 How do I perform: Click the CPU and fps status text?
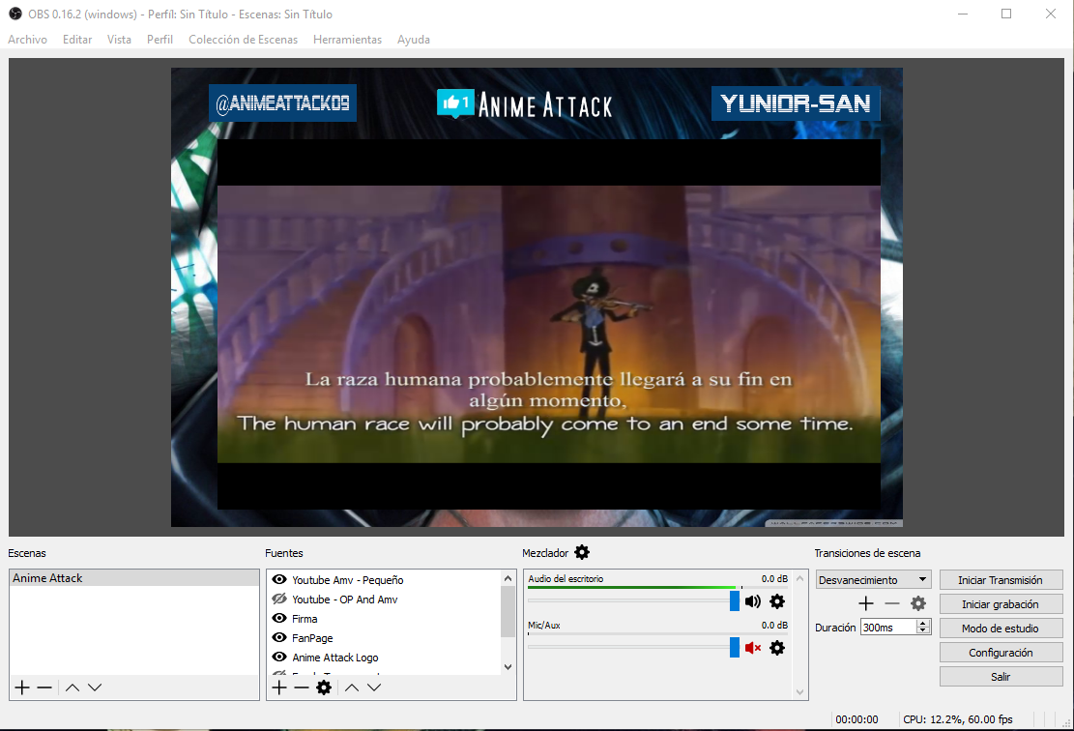(958, 718)
